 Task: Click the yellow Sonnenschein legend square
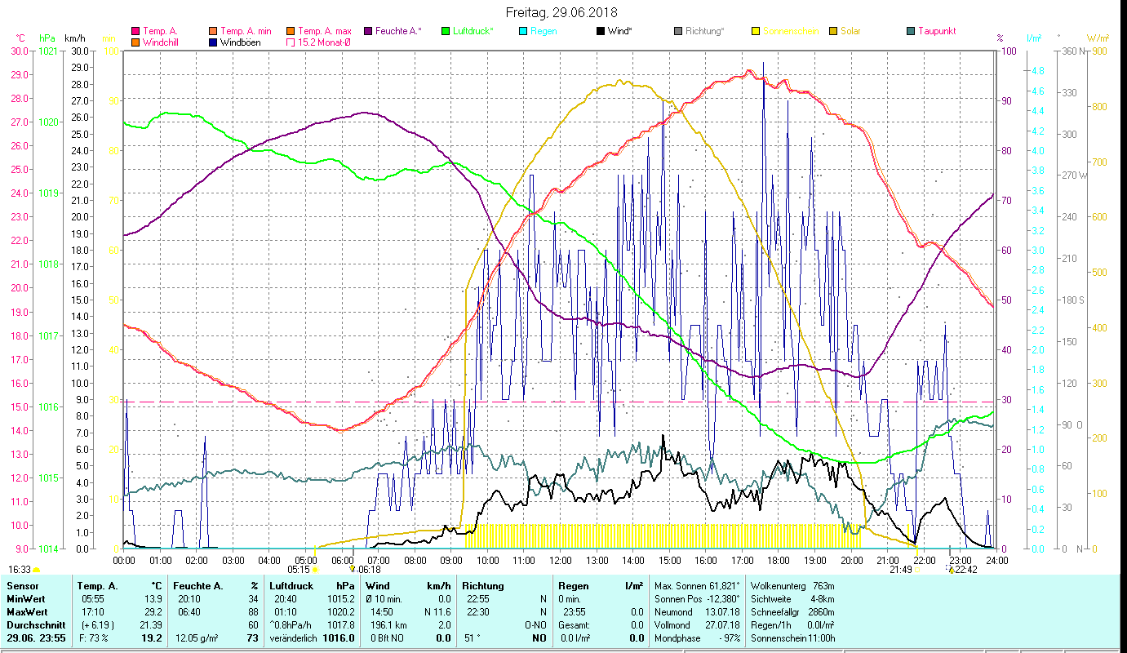[x=756, y=31]
